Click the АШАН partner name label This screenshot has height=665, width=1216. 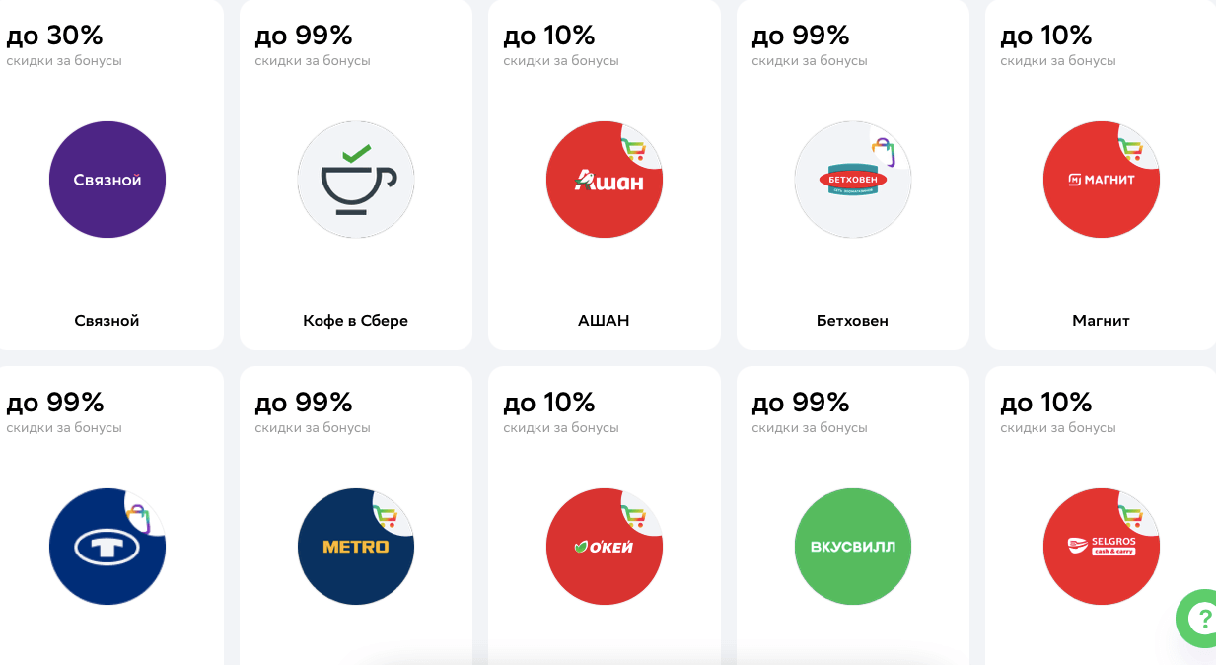(604, 321)
